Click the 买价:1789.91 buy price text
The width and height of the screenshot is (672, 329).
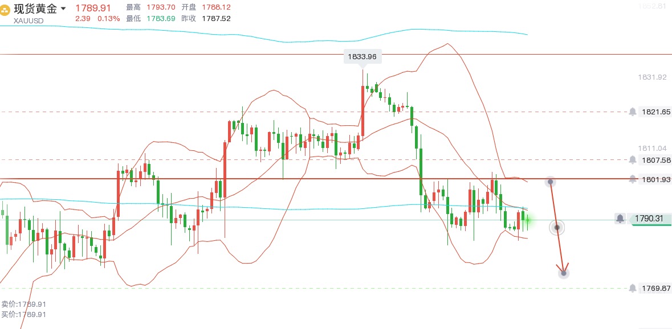[23, 314]
